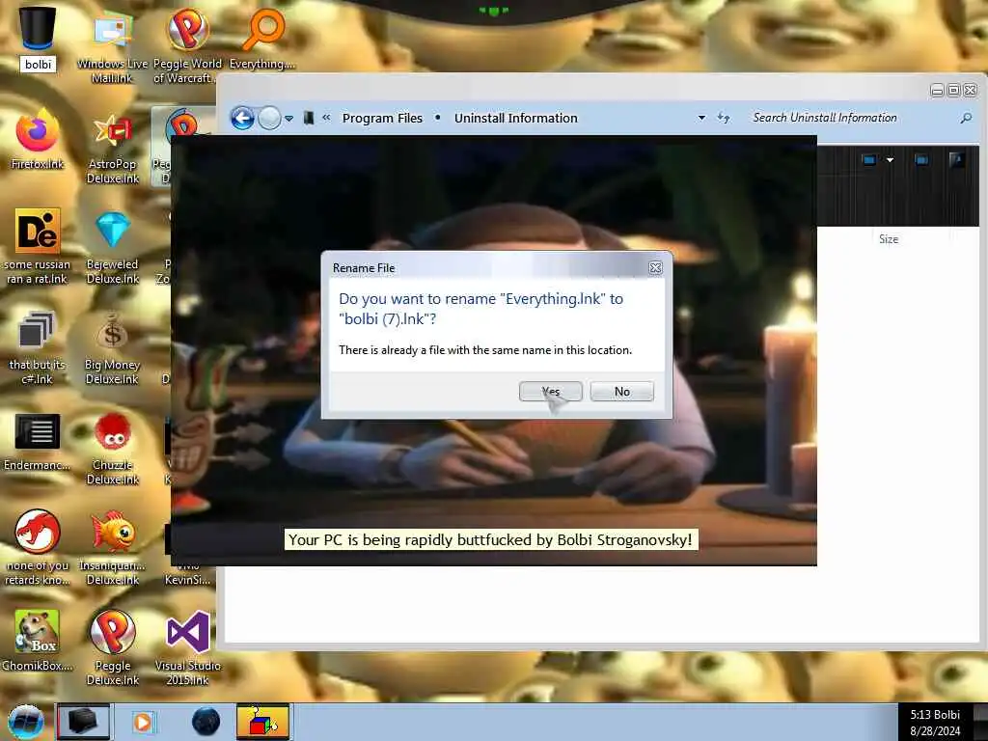Expand the address bar history dropdown
The width and height of the screenshot is (988, 741).
(701, 118)
